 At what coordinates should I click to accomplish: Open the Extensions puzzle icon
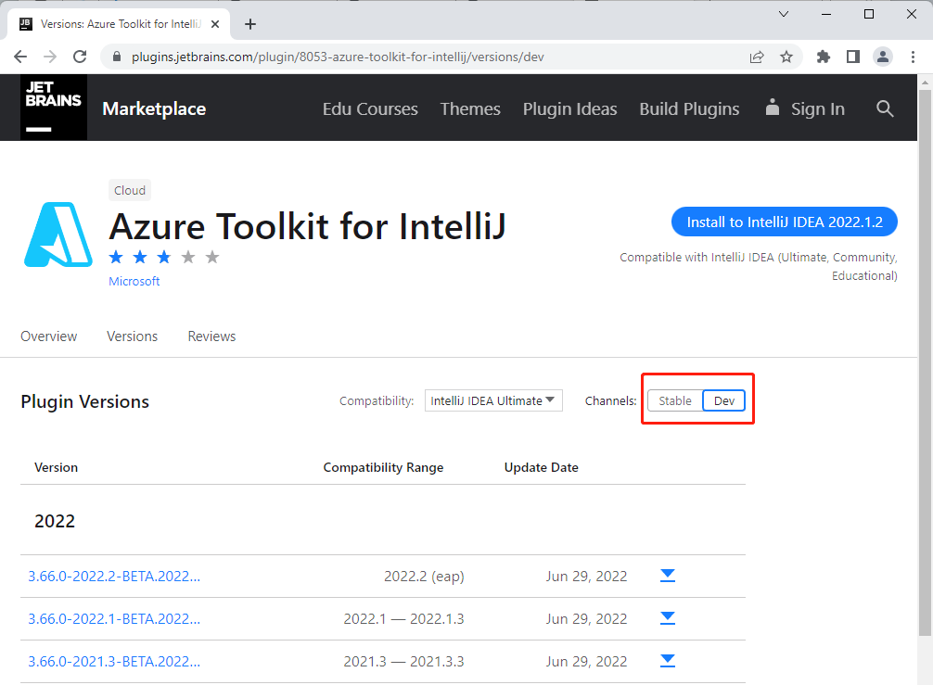point(824,57)
